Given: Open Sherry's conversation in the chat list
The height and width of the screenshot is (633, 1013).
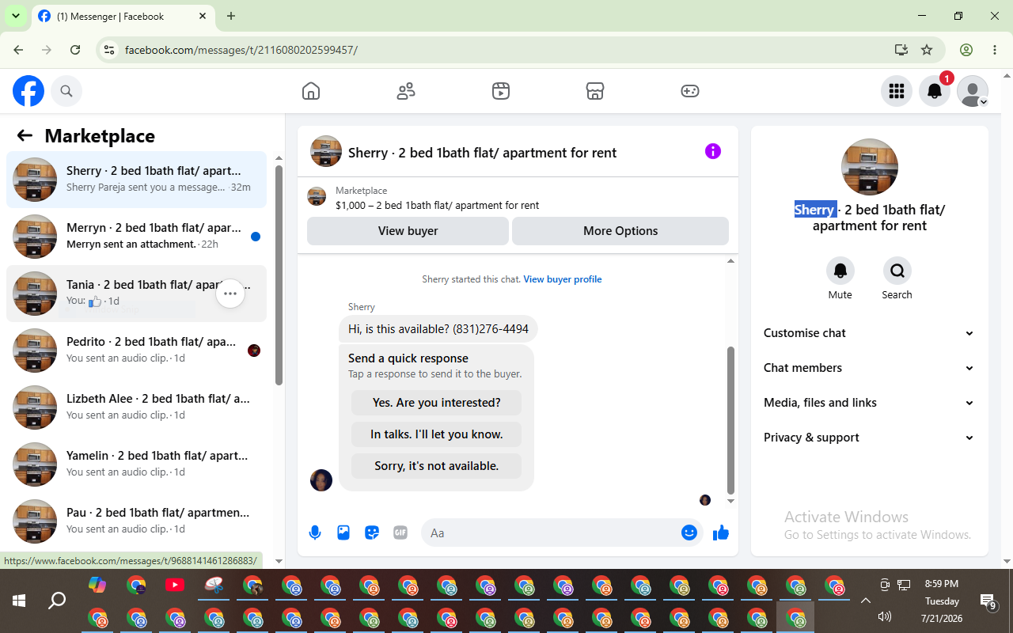Looking at the screenshot, I should point(136,180).
